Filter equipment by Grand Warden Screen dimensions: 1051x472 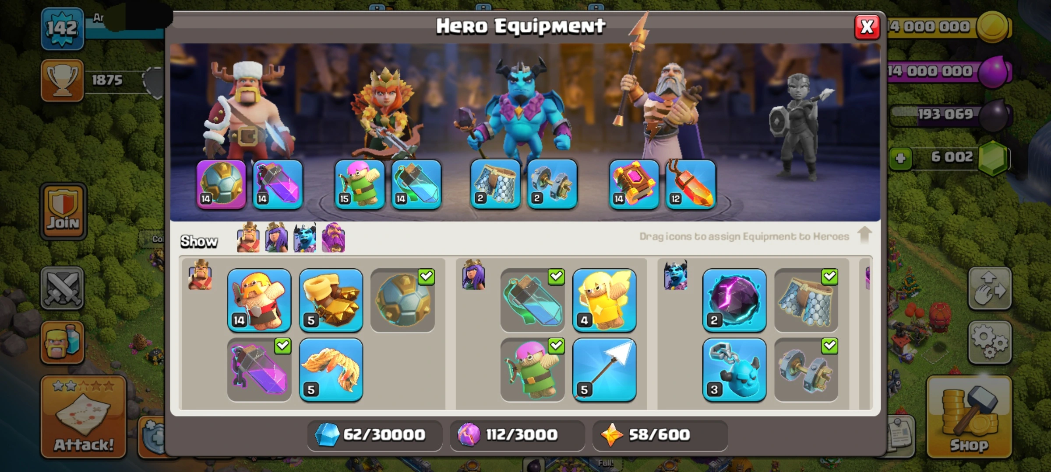coord(333,238)
